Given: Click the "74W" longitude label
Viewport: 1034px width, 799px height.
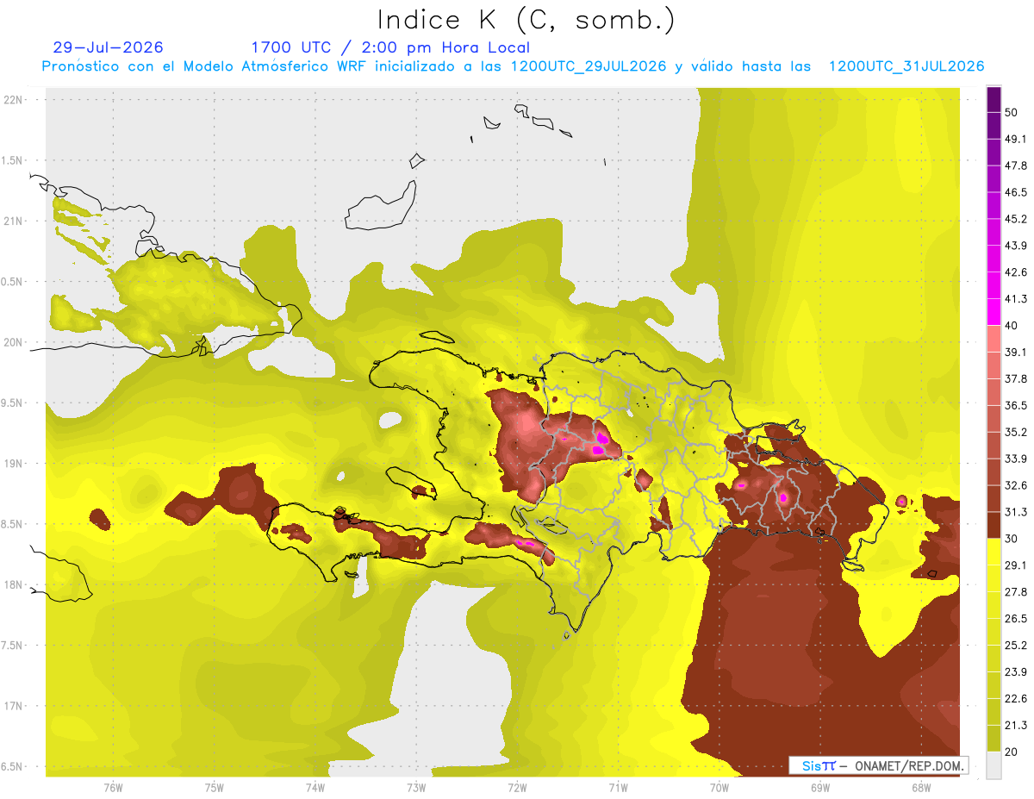Looking at the screenshot, I should pos(315,786).
